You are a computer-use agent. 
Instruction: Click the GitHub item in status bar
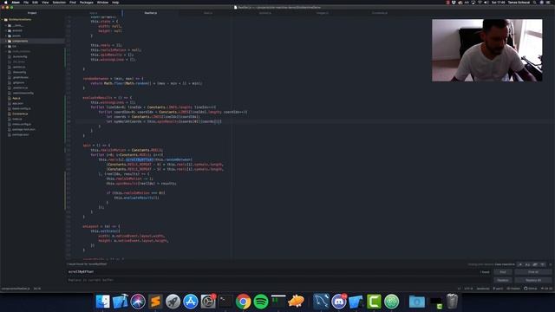531,289
